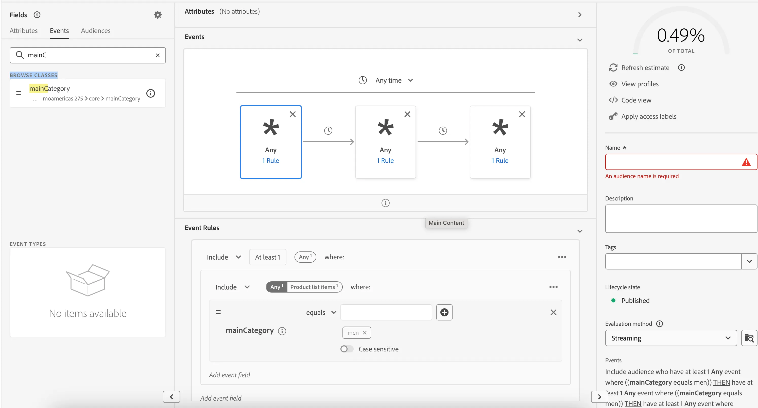This screenshot has width=758, height=408.
Task: Click inner Add event field placeholder
Action: 230,375
